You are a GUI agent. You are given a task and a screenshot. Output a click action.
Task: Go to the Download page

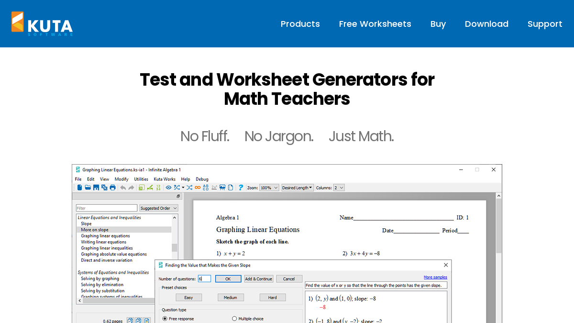pyautogui.click(x=486, y=24)
